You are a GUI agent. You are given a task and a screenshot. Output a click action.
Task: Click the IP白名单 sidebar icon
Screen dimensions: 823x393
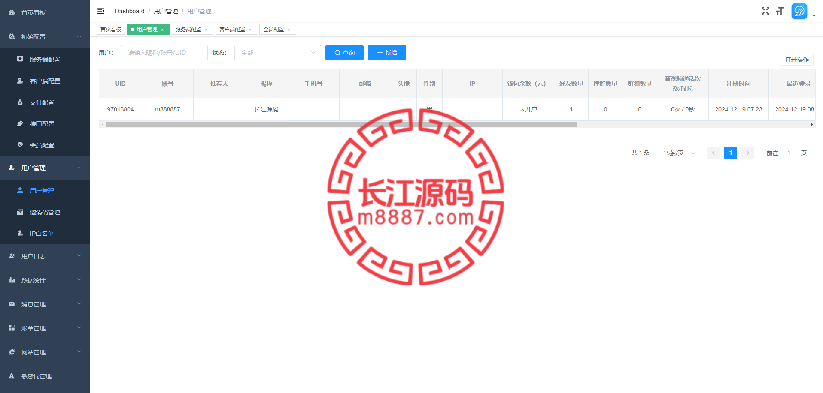click(x=20, y=233)
